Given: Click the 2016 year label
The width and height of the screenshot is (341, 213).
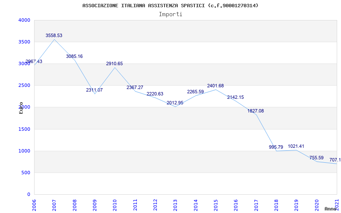Looking at the screenshot, I should [236, 205].
